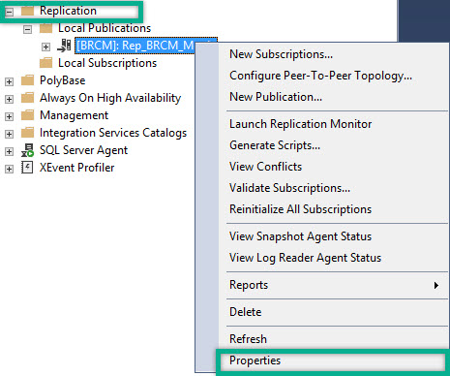Click the Local Publications folder icon
Viewport: 450px width, 376px height.
[x=45, y=28]
